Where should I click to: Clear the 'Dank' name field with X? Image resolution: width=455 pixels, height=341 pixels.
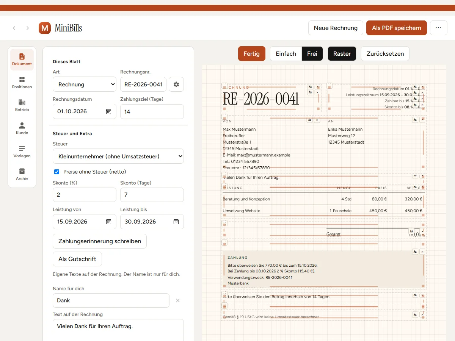click(x=177, y=300)
